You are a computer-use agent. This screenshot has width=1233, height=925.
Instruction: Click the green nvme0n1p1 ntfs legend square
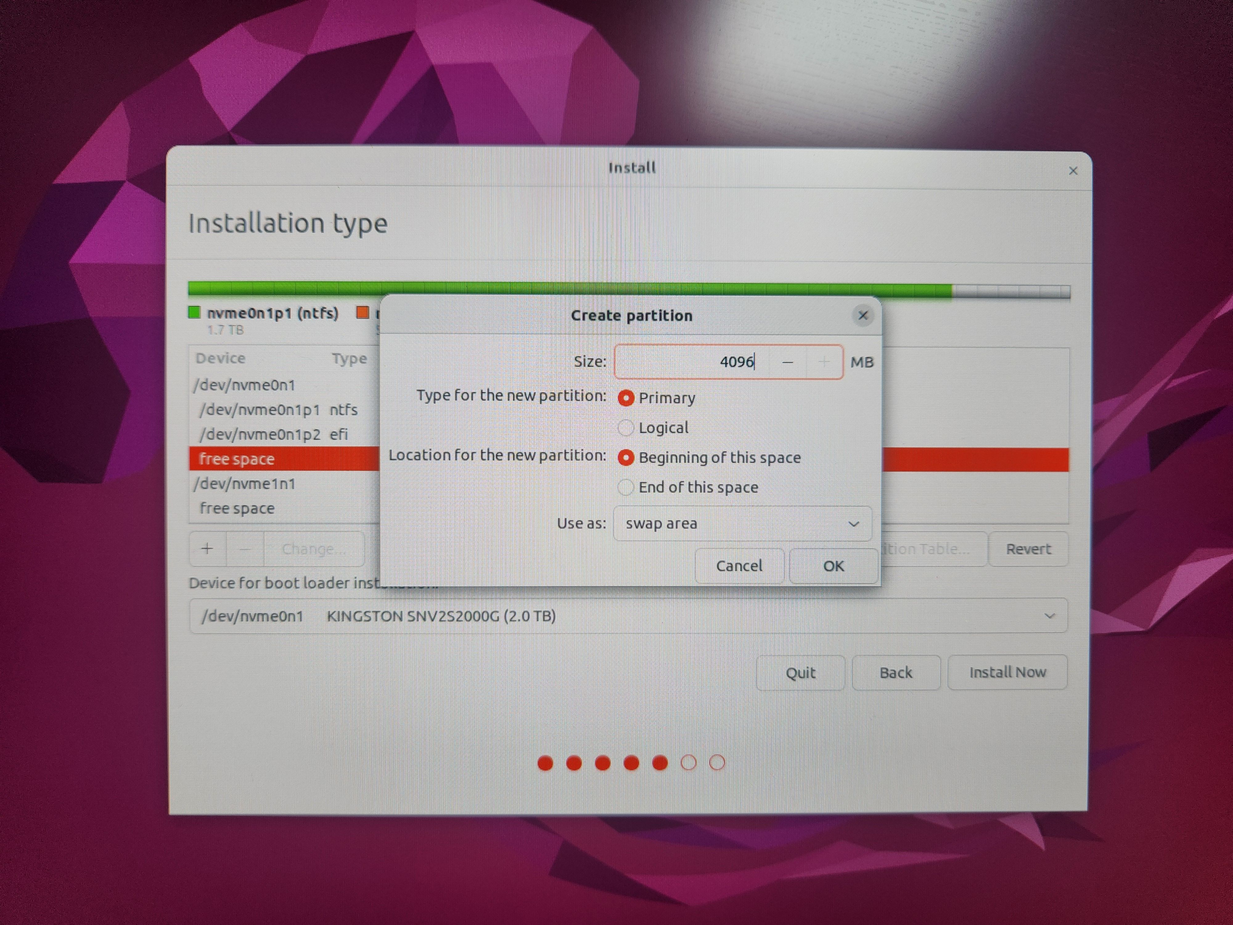(x=194, y=312)
